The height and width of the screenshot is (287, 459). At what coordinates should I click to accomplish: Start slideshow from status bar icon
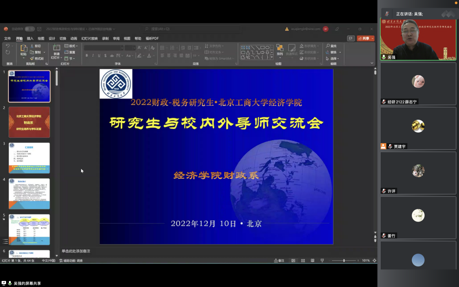coord(322,261)
